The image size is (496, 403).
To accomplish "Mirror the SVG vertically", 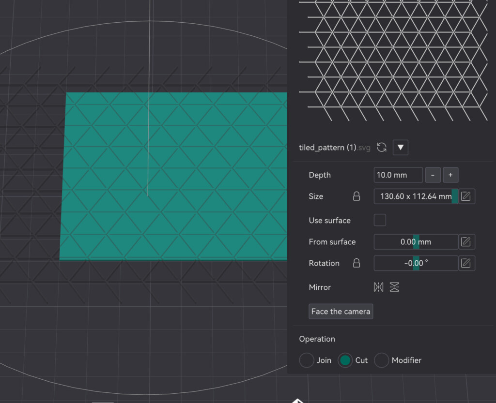I will (x=394, y=287).
